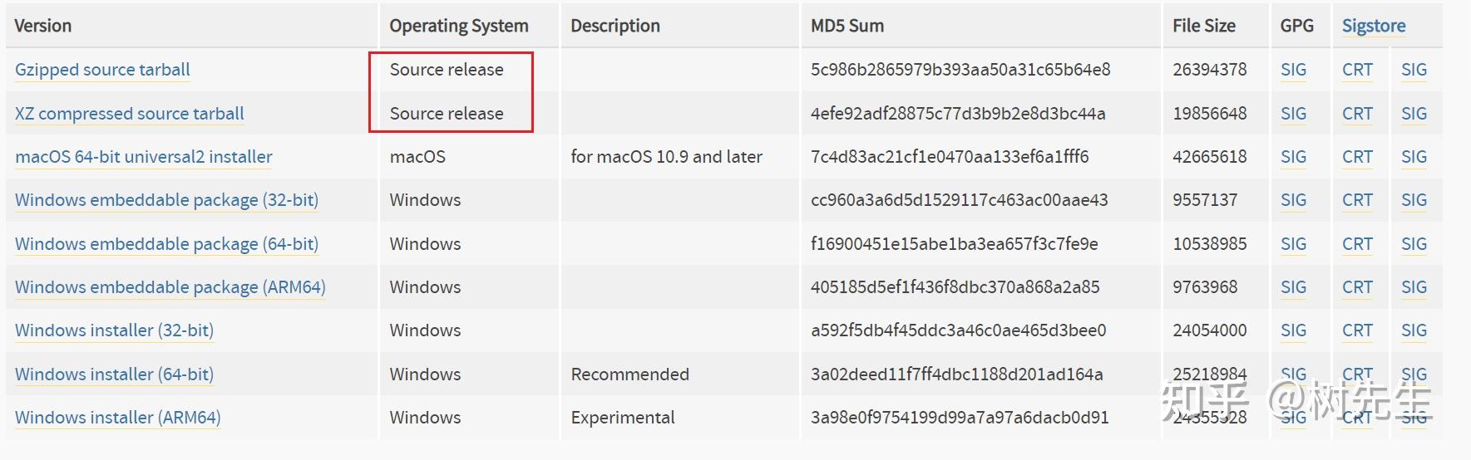
Task: Select Windows embeddable package (ARM64) link
Action: (170, 287)
